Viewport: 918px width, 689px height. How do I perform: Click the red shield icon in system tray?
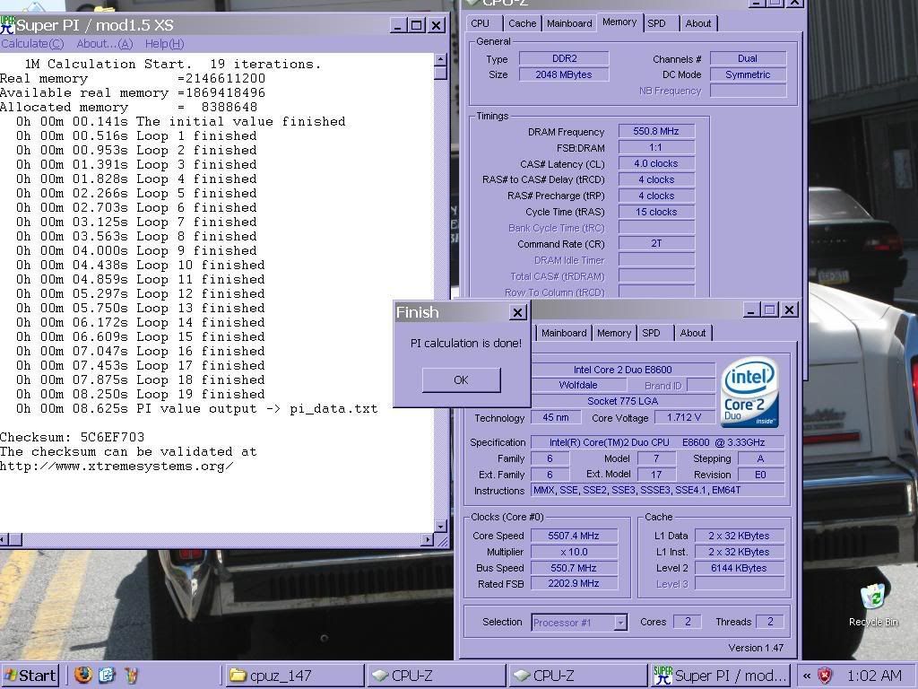coord(826,676)
